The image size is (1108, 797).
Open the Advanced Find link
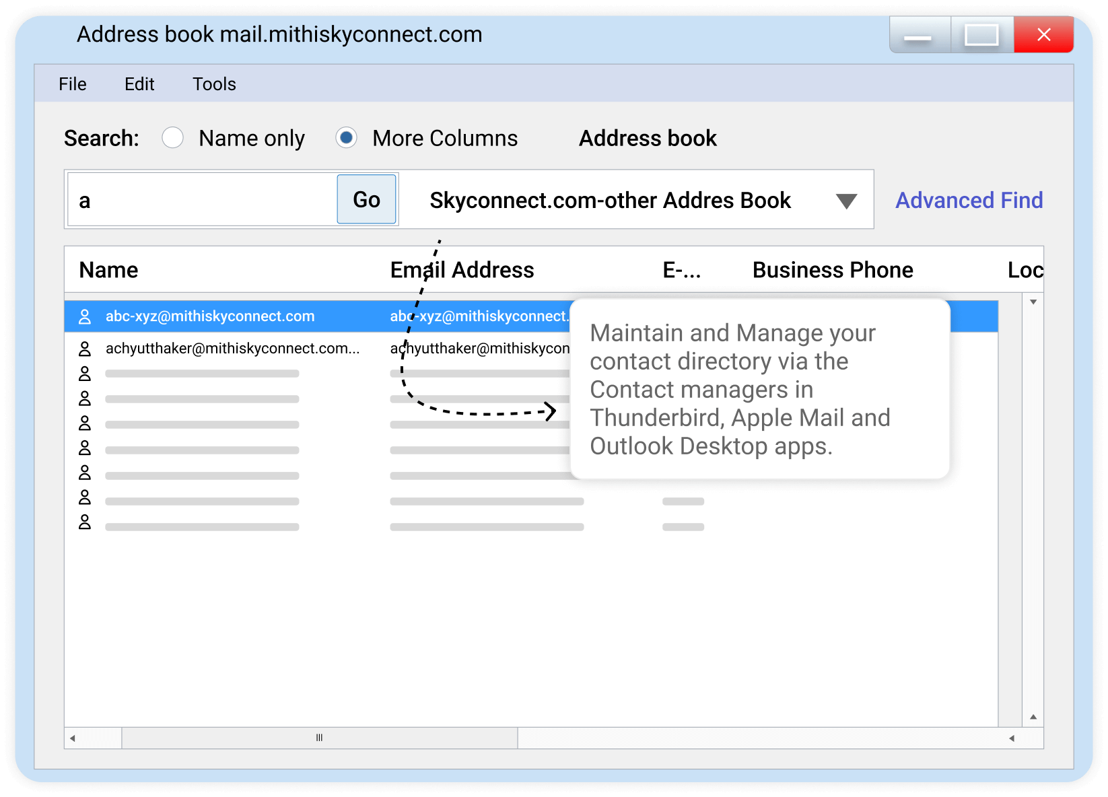pyautogui.click(x=969, y=201)
